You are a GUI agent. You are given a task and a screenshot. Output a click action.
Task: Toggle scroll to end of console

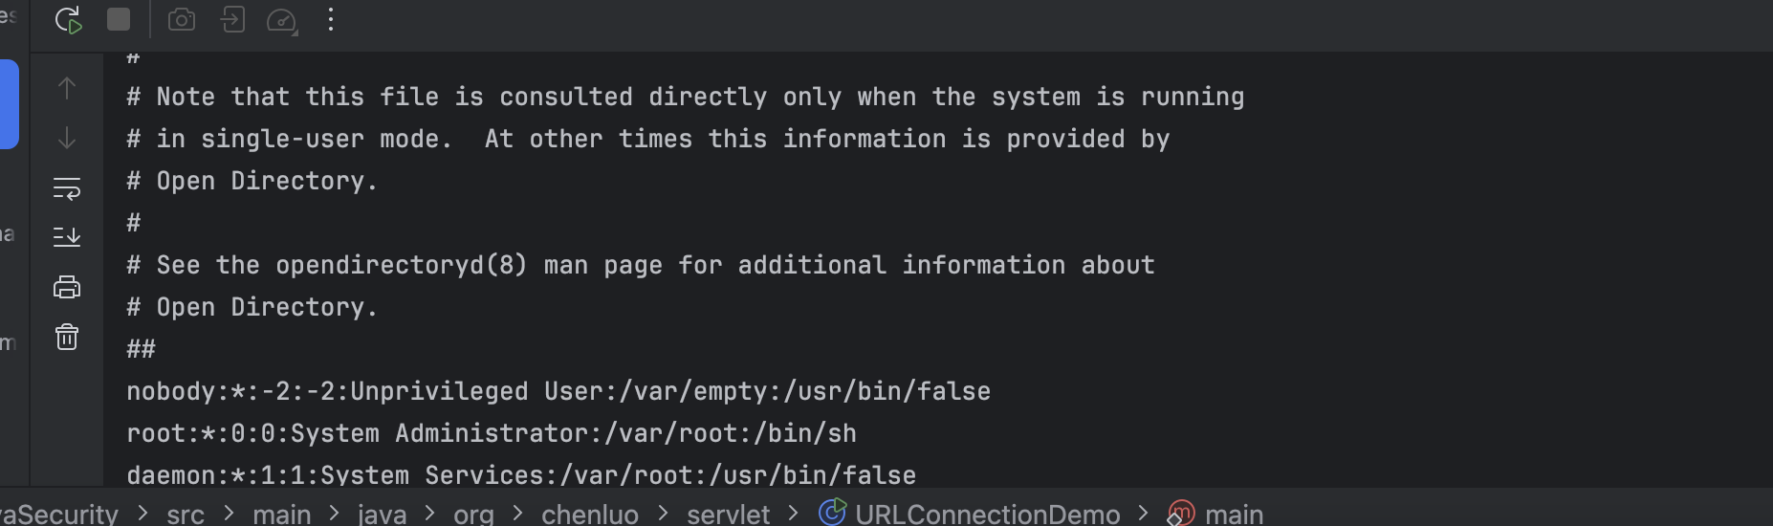coord(67,236)
